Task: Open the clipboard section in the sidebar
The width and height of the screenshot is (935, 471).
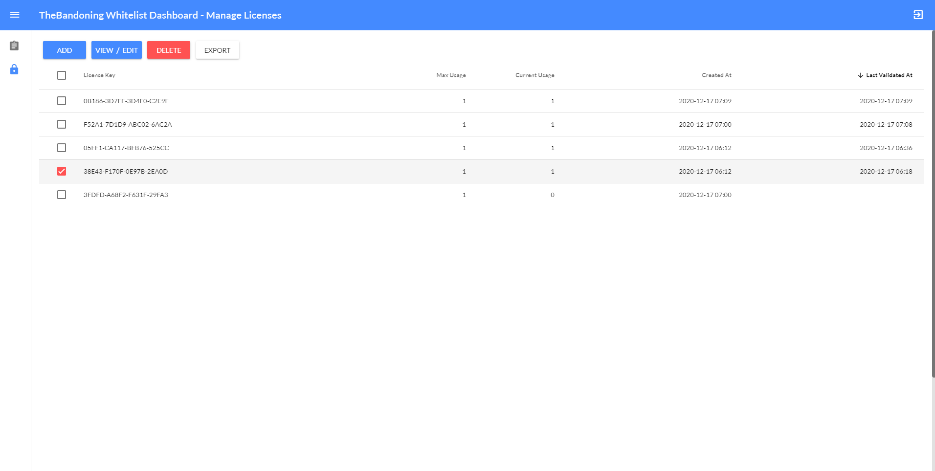Action: [14, 45]
